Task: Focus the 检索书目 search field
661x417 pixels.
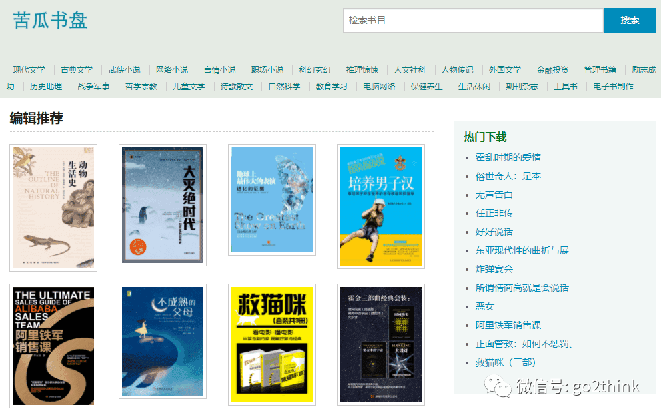Action: click(473, 20)
